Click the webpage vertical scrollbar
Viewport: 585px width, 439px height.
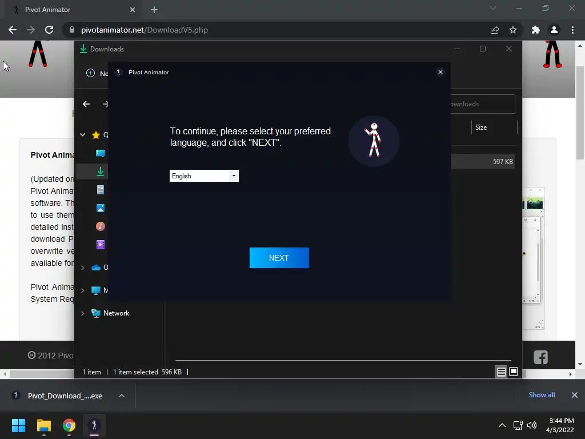point(580,113)
